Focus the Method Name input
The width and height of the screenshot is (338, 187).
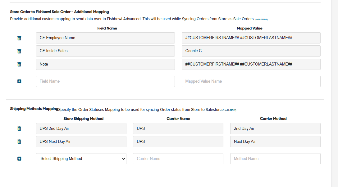[x=275, y=159]
